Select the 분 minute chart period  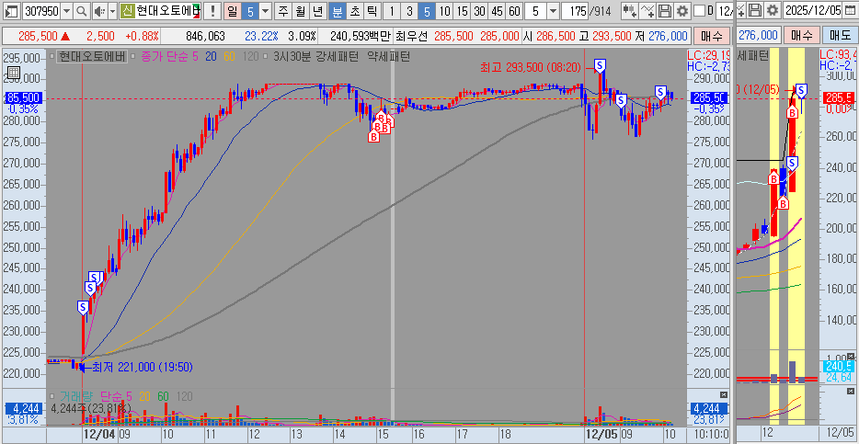(x=338, y=10)
